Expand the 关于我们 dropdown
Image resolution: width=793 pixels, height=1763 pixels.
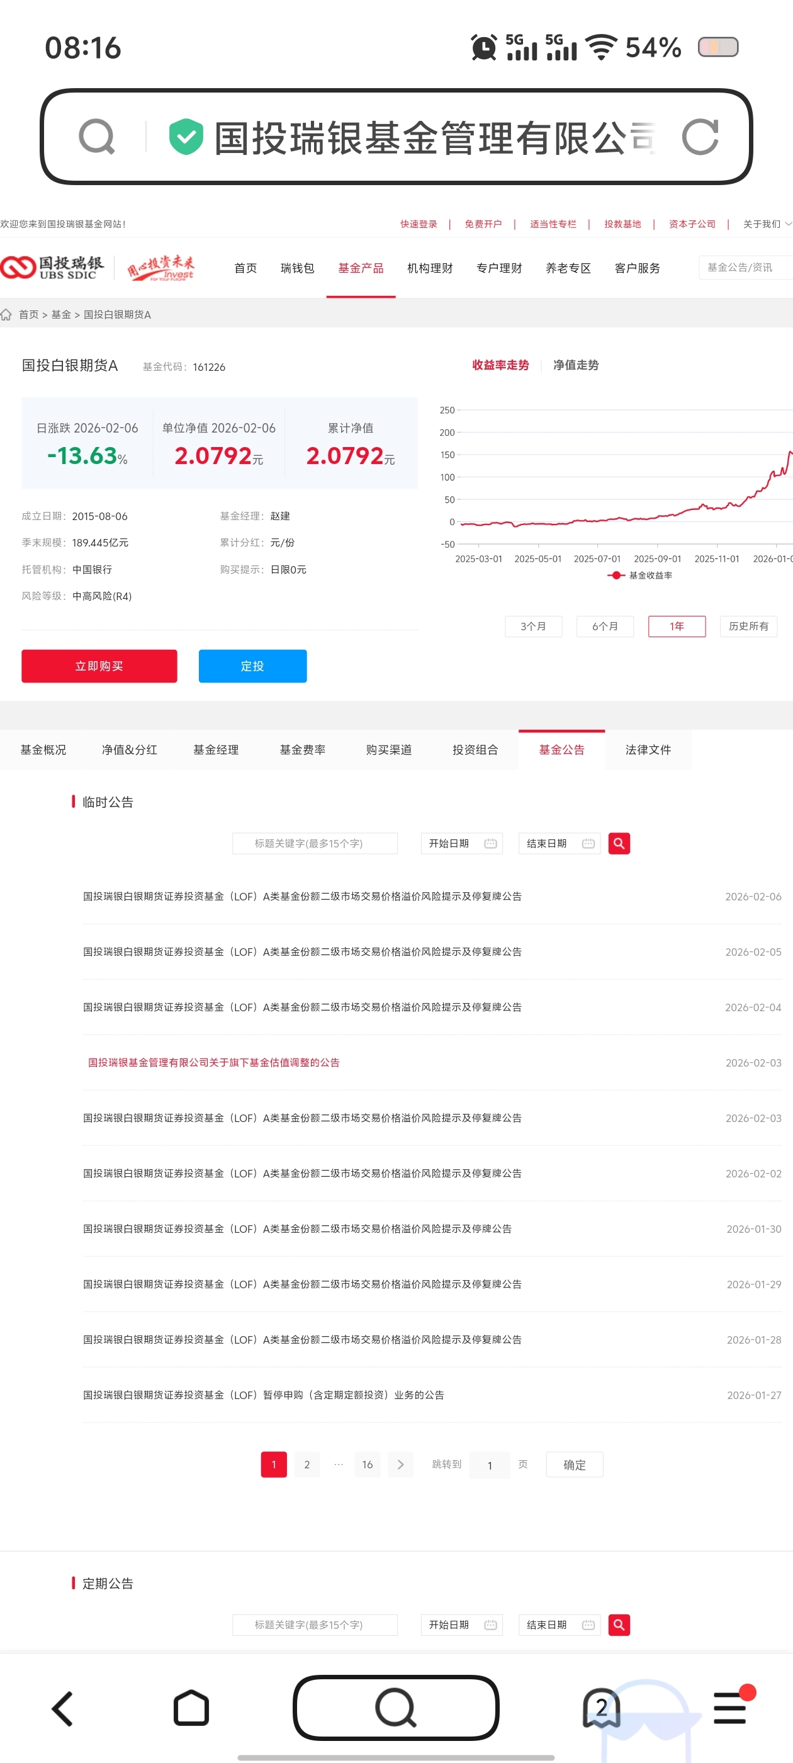767,224
